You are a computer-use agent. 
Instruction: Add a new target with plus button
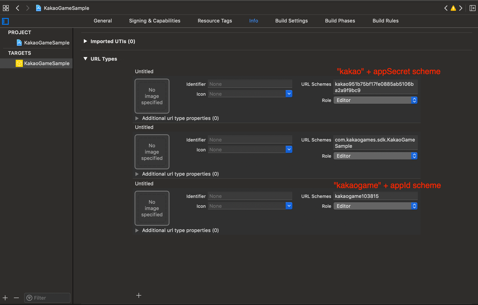point(5,298)
